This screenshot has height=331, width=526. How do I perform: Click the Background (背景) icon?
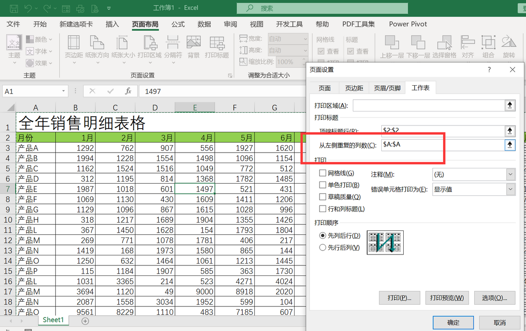click(193, 42)
